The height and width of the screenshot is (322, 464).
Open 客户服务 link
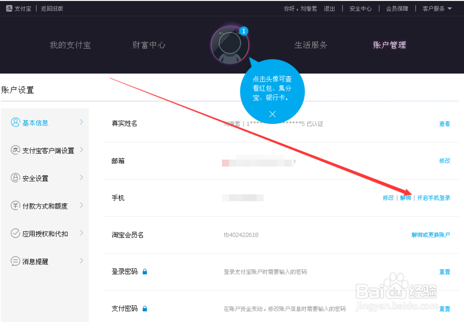433,8
